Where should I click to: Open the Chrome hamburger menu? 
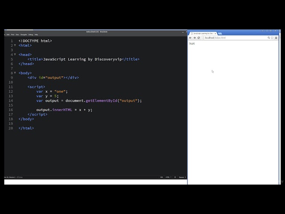(x=276, y=38)
